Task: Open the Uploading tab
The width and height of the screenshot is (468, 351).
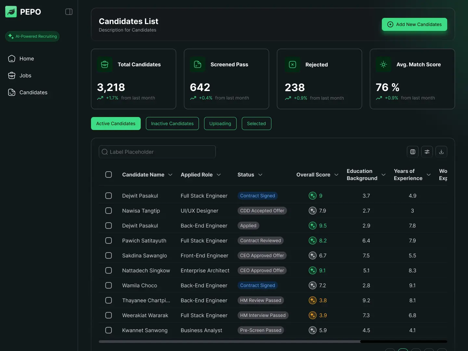Action: click(220, 123)
